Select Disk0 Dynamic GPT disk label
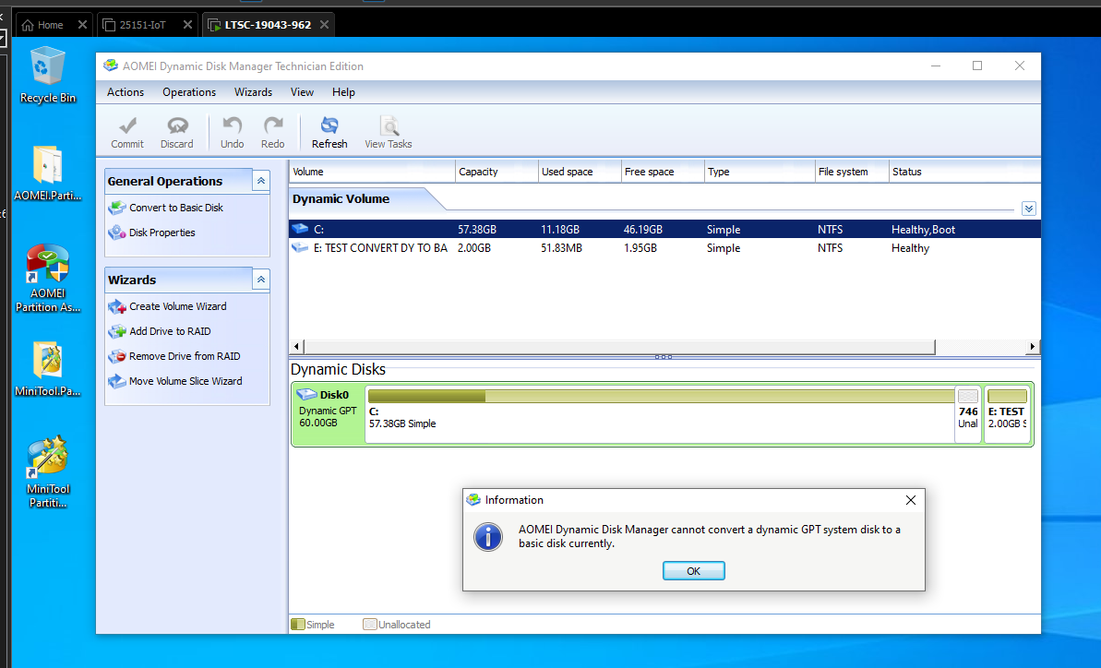 point(328,414)
